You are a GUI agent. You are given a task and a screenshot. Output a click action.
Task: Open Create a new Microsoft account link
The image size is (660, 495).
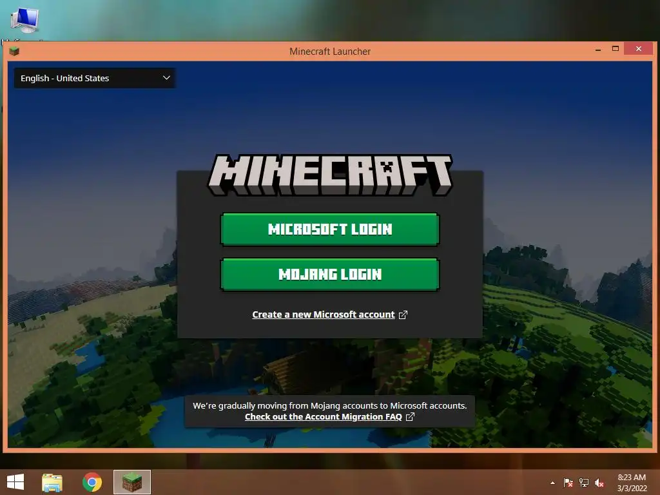(324, 315)
